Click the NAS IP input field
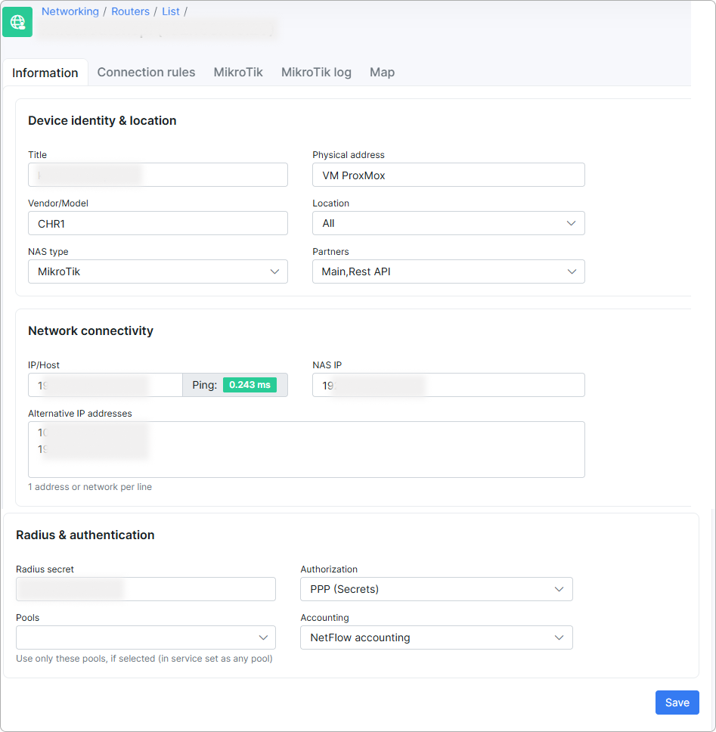This screenshot has width=716, height=732. (x=448, y=385)
